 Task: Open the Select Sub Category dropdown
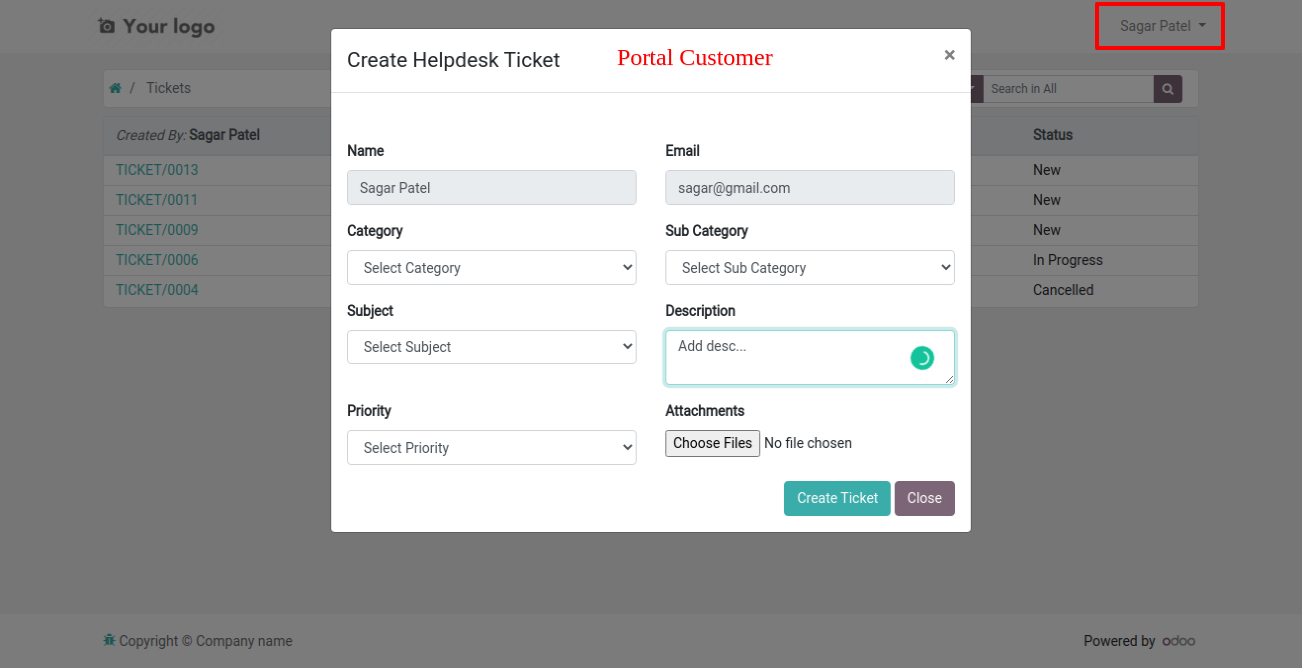[x=810, y=268]
